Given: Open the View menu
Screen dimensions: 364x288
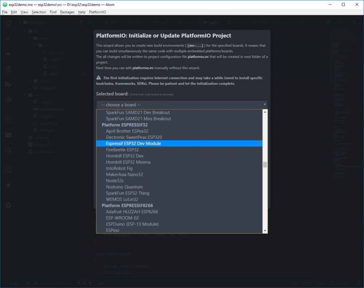Looking at the screenshot, I should (24, 12).
